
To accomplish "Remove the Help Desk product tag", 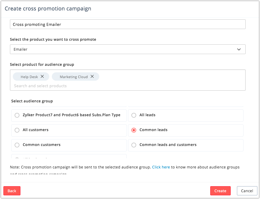I will click(42, 77).
